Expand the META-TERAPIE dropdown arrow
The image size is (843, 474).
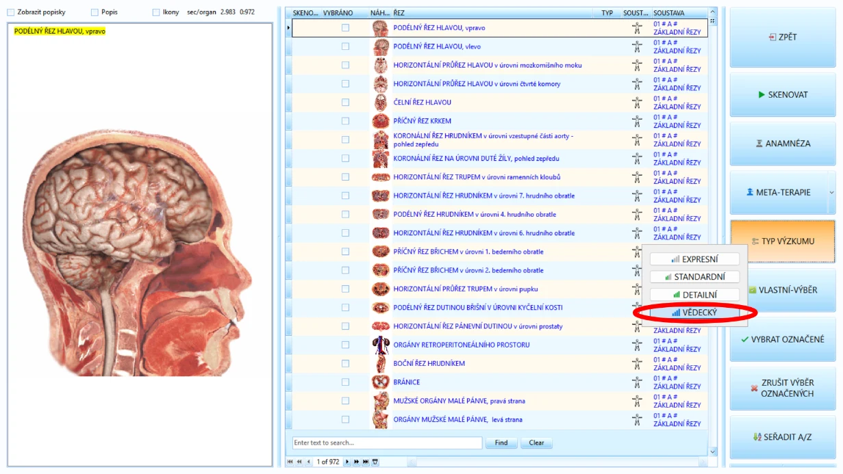point(831,193)
